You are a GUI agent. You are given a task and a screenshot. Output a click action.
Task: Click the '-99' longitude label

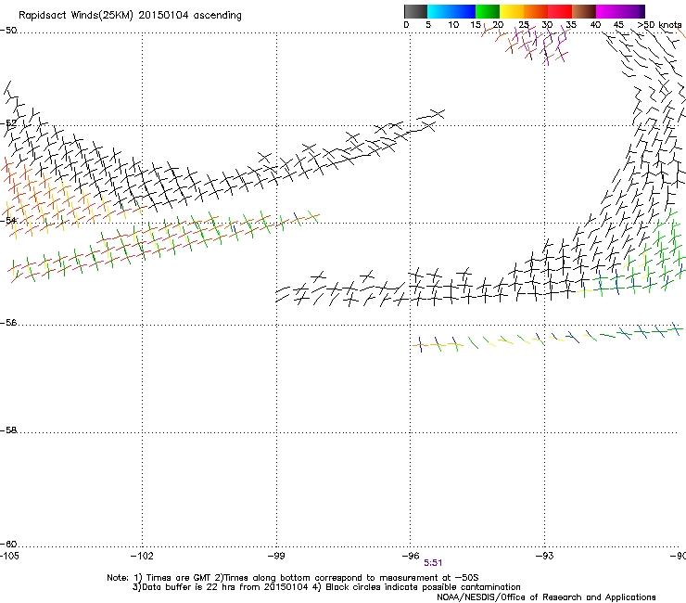click(x=276, y=556)
